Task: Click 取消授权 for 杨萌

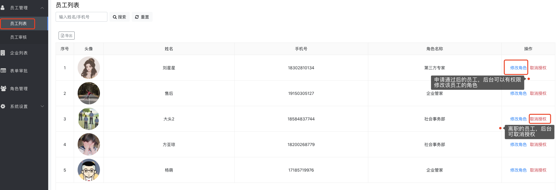Action: tap(538, 170)
